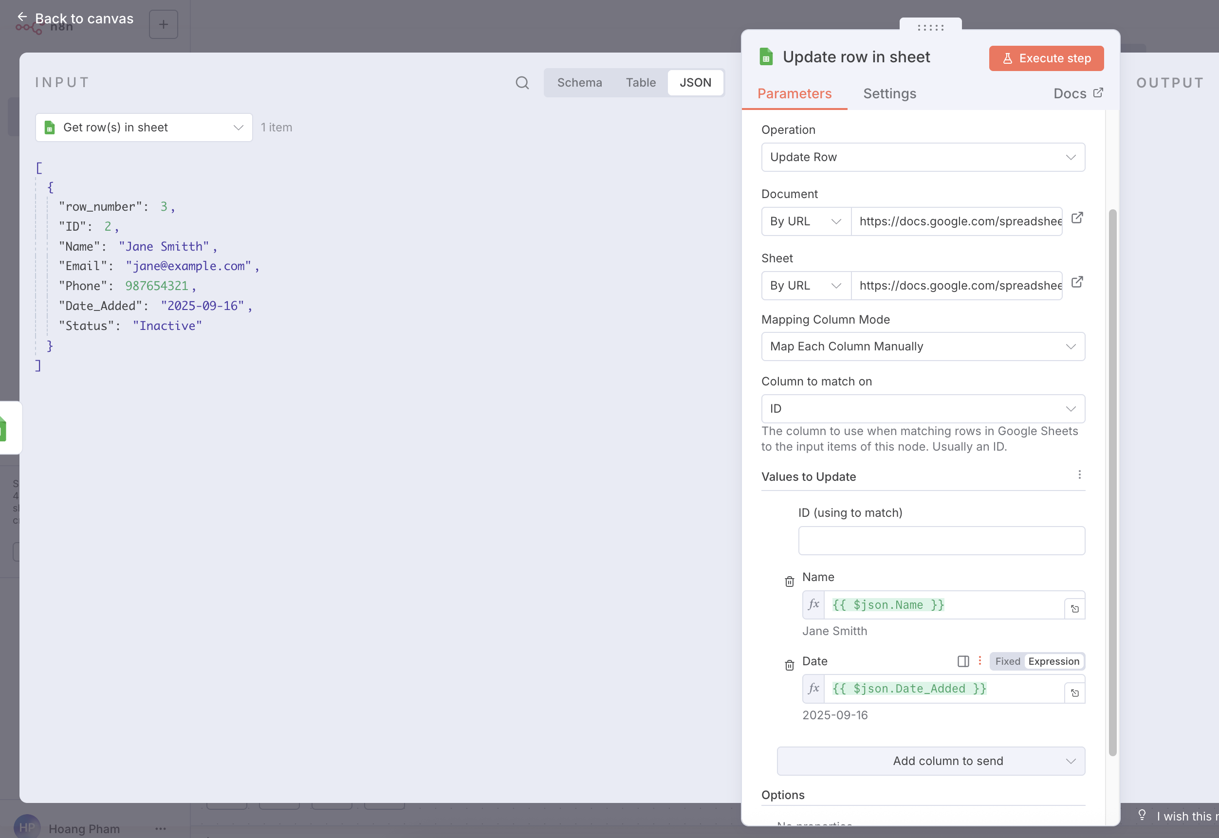This screenshot has width=1219, height=838.
Task: Open Date field side panel icon
Action: coord(963,661)
